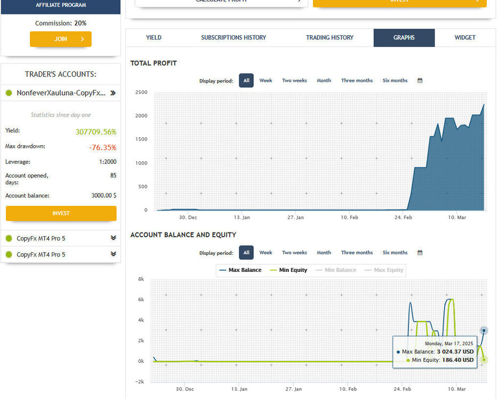Viewport: 499px width, 399px height.
Task: Click INVEST button in trader's account panel
Action: [x=61, y=213]
